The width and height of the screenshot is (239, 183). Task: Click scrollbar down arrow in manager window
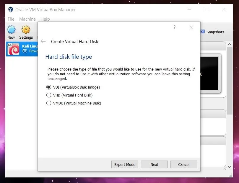[230, 167]
